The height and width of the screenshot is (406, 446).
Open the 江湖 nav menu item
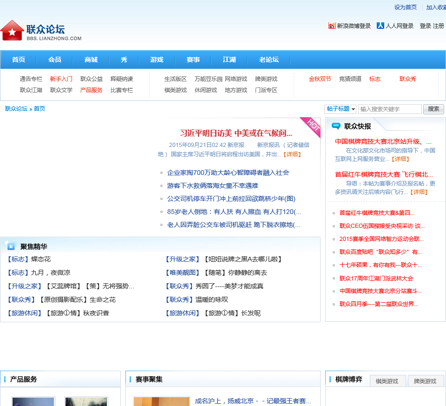click(x=229, y=60)
